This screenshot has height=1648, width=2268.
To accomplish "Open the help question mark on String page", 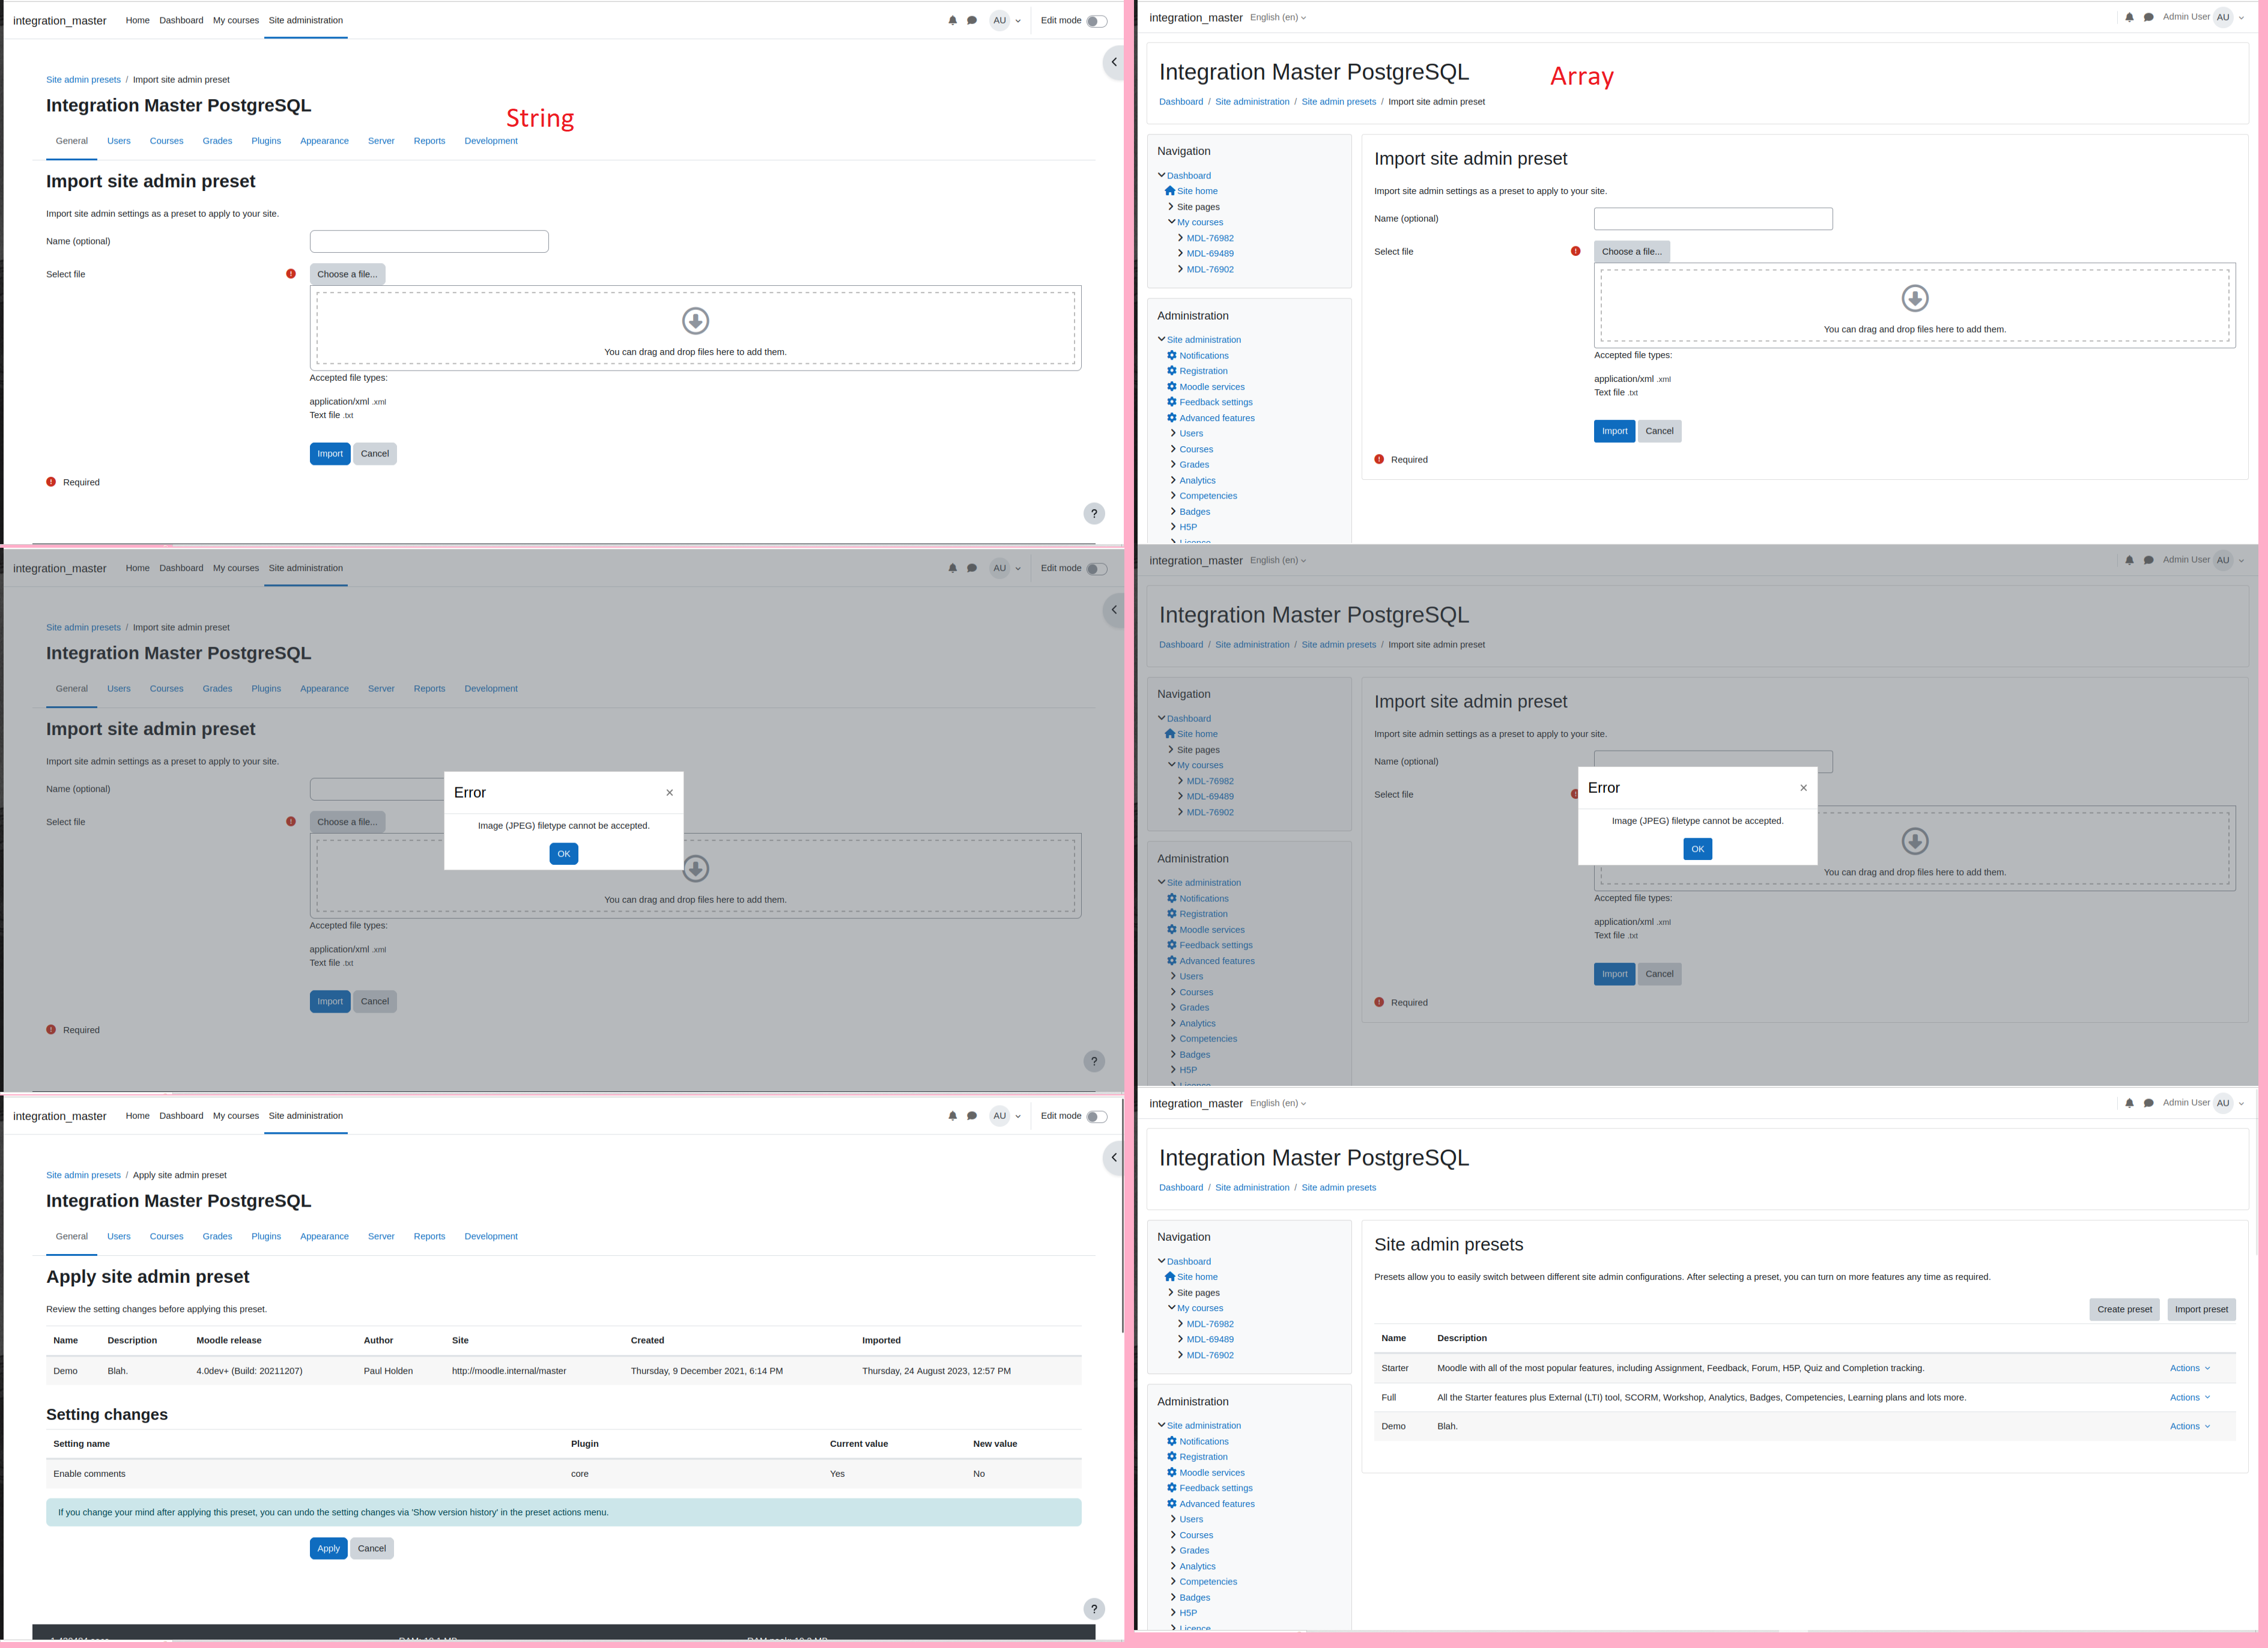I will pyautogui.click(x=1094, y=513).
